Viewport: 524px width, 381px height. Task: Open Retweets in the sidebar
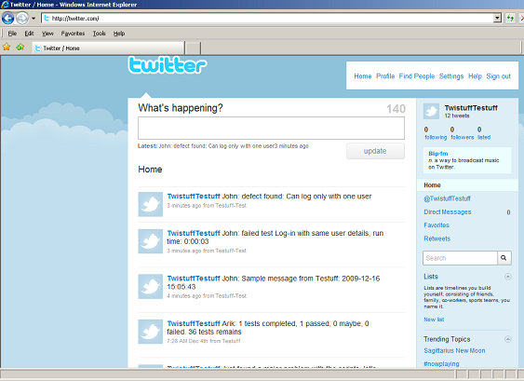tap(437, 238)
